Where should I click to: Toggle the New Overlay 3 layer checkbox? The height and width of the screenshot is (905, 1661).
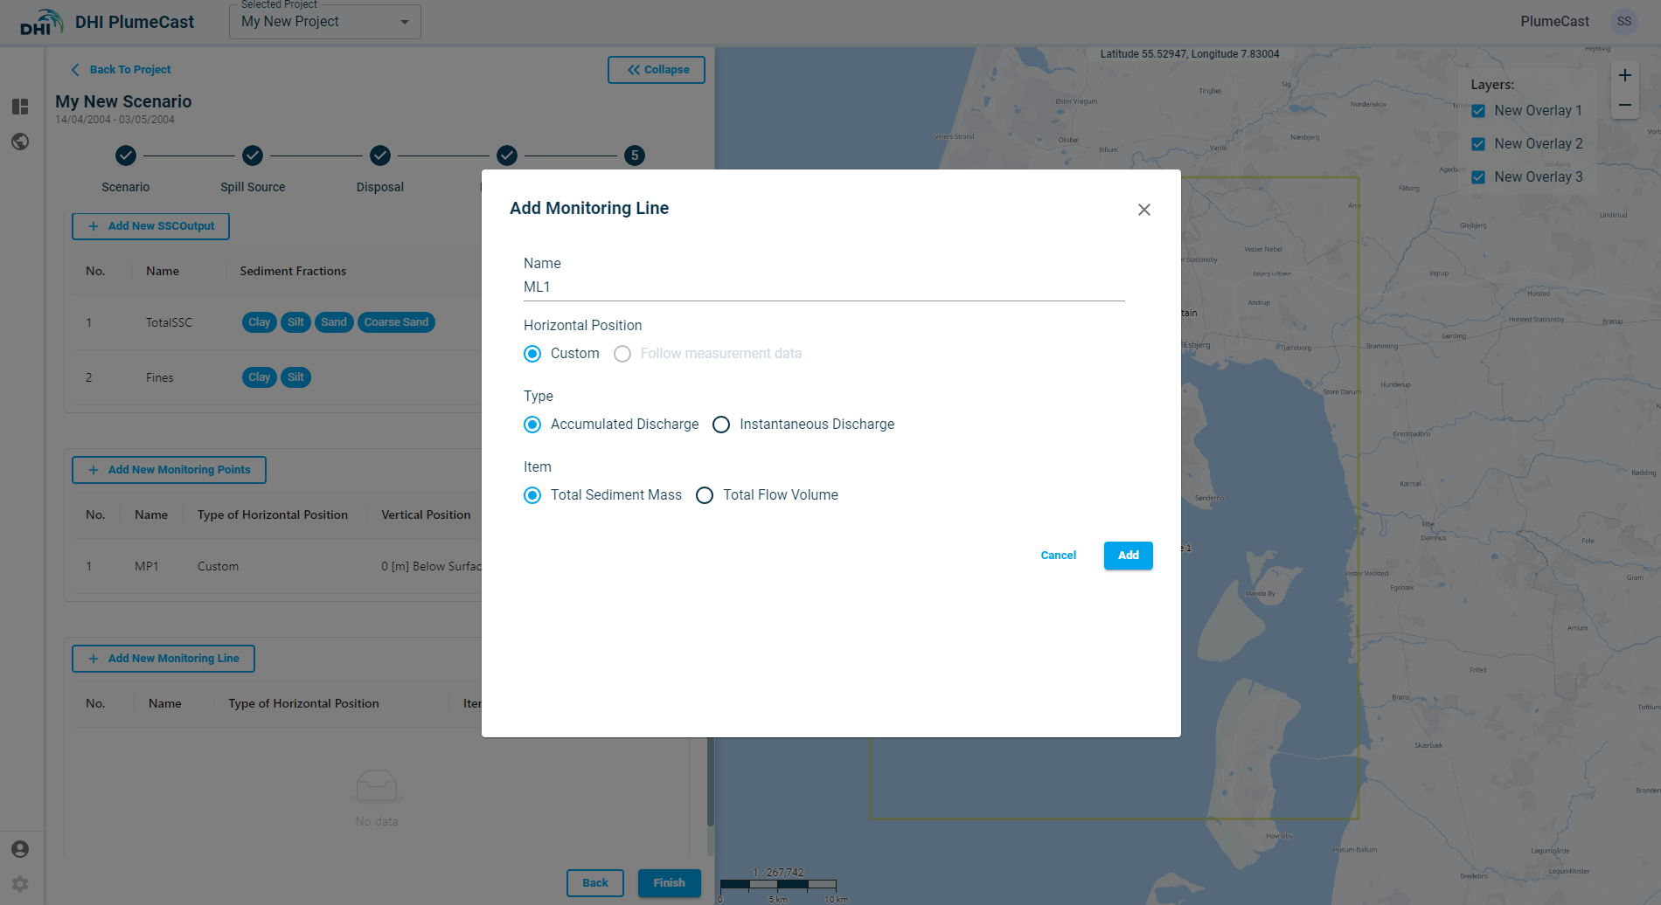1478,177
